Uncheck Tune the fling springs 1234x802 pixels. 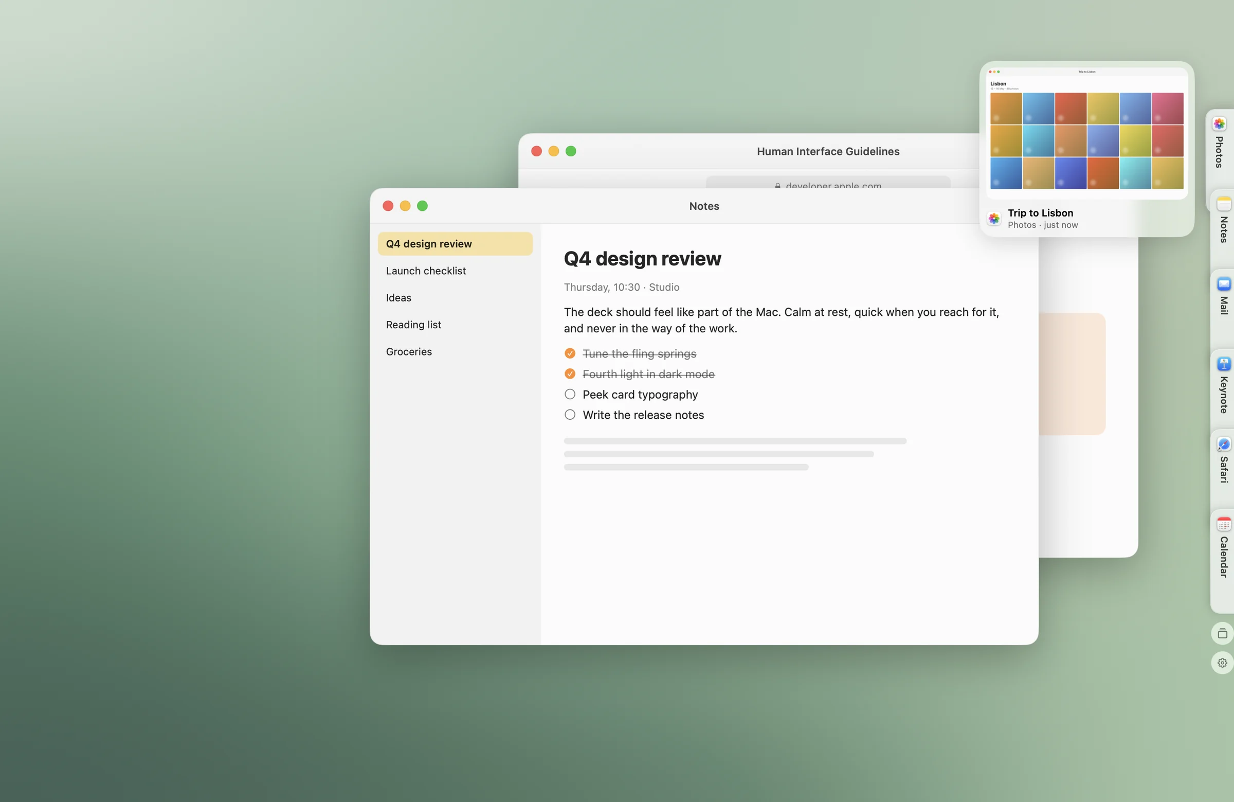(570, 353)
